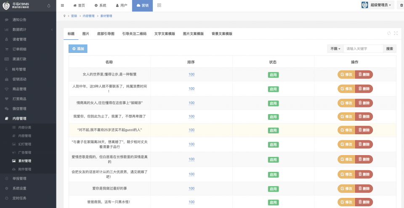Click the 搜索 button
This screenshot has height=208, width=404.
pyautogui.click(x=389, y=49)
